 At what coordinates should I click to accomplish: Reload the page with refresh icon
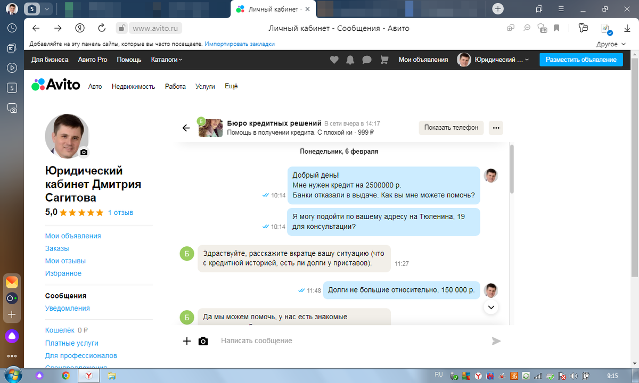(x=102, y=28)
